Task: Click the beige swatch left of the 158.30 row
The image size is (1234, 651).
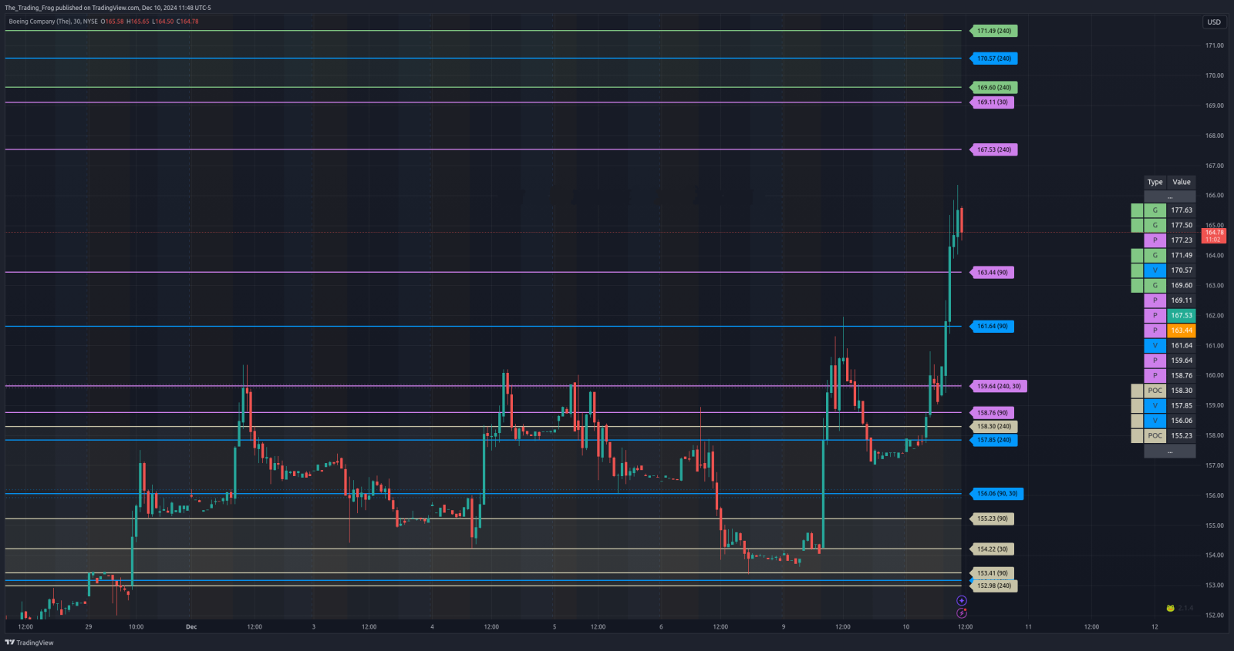Action: [1137, 391]
